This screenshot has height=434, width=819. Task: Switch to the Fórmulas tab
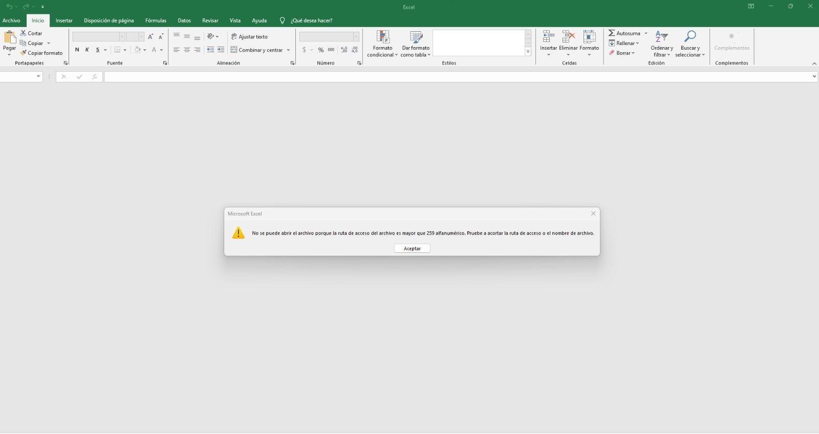coord(156,20)
